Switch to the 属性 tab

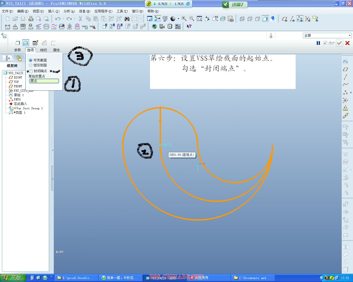56,50
